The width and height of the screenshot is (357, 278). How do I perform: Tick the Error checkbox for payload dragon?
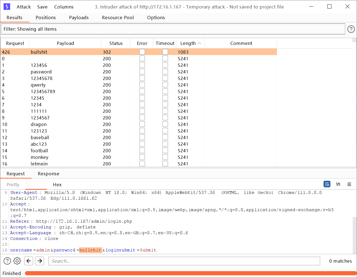142,124
